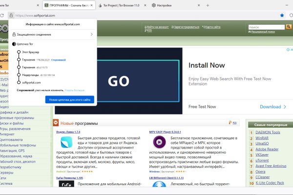This screenshot has height=195, width=293.
Task: Click the Tor circuit icon beside Цепочка Tor
Action: tap(14, 44)
